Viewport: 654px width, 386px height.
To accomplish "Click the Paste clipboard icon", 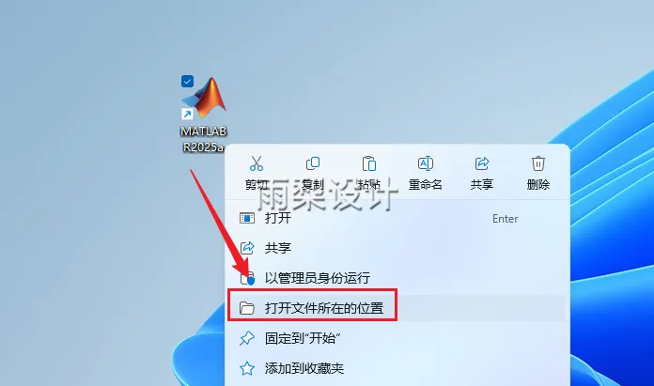I will point(369,163).
